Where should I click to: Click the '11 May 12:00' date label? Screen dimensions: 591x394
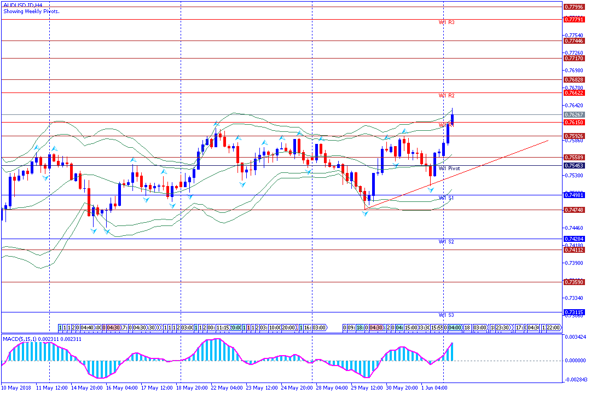click(51, 388)
